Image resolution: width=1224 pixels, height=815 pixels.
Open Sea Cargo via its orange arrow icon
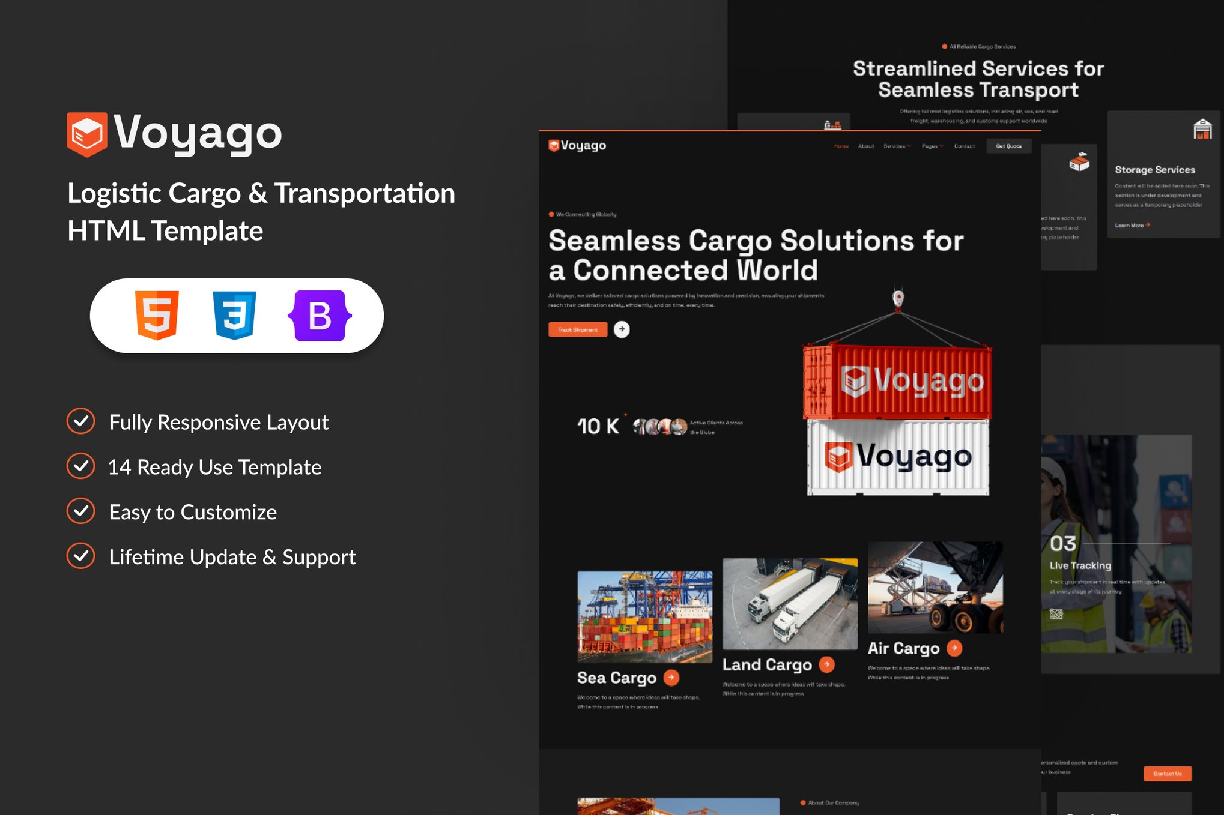click(x=670, y=678)
